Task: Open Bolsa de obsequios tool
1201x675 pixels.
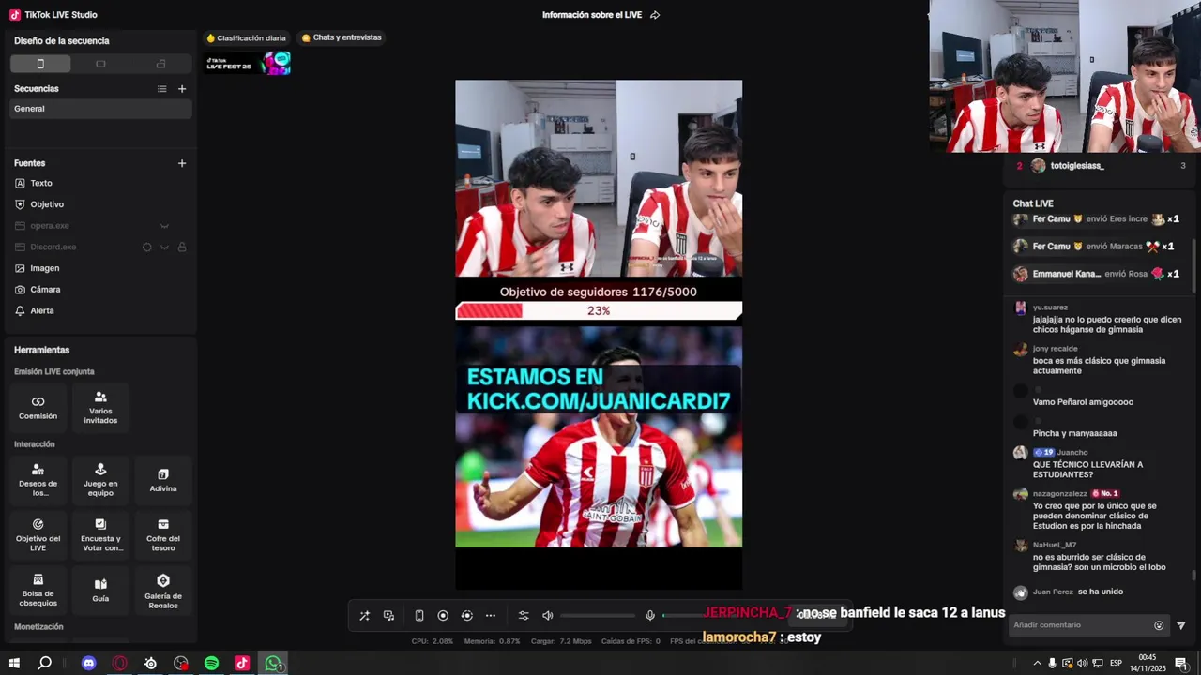Action: pyautogui.click(x=38, y=591)
